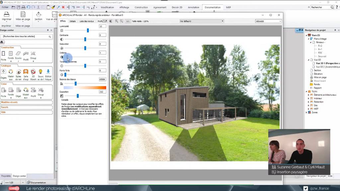Click the home icon in Design center
This screenshot has height=191, width=340.
pyautogui.click(x=2, y=42)
